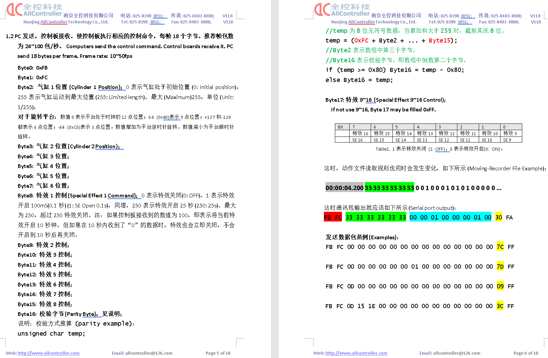Viewport: 548px width, 358px height.
Task: Click the 'if (temp >= 0x80)' code line
Action: 395,70
